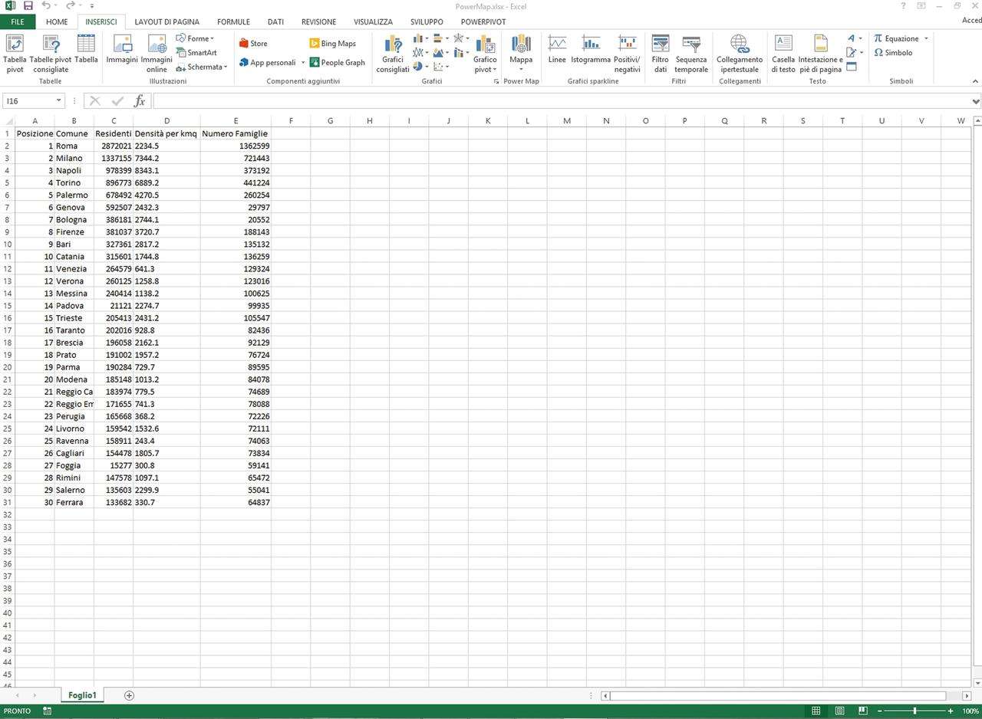Open the Name Box dropdown arrow
The height and width of the screenshot is (719, 982).
[x=59, y=101]
